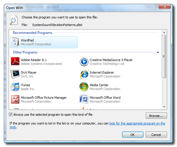
Task: Open the look for appropriate program on the Web link
Action: click(x=137, y=123)
